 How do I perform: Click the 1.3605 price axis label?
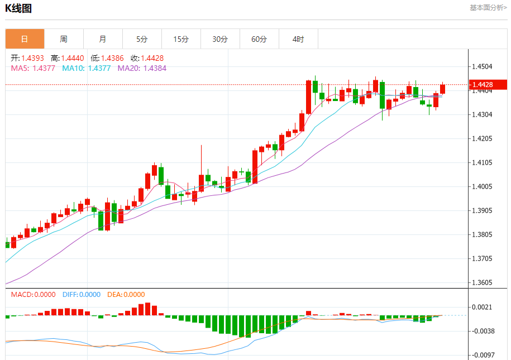[482, 282]
